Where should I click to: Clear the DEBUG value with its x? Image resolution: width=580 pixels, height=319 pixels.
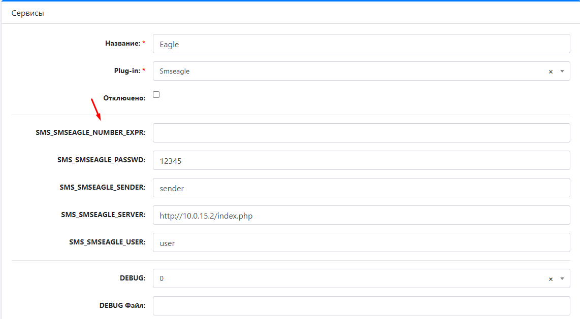tap(551, 279)
